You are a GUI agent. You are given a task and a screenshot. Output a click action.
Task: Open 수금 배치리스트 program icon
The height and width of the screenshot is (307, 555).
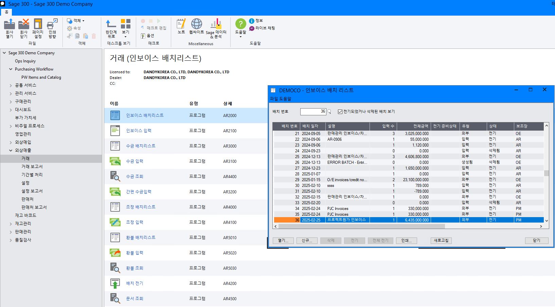pos(115,146)
